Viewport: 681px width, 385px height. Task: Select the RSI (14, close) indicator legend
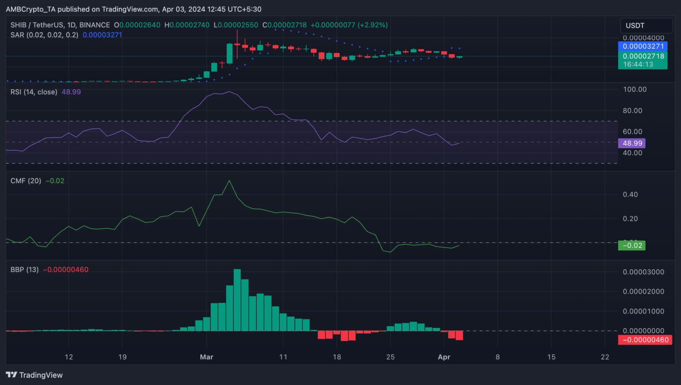(34, 92)
